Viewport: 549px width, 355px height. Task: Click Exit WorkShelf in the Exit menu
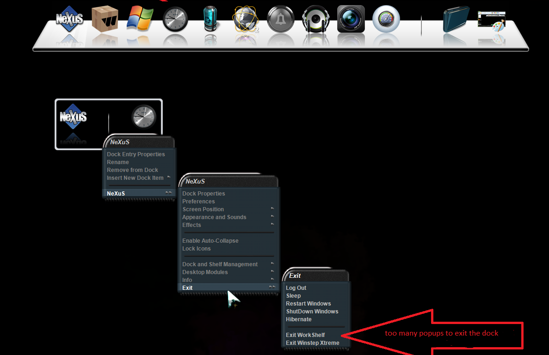pyautogui.click(x=305, y=335)
